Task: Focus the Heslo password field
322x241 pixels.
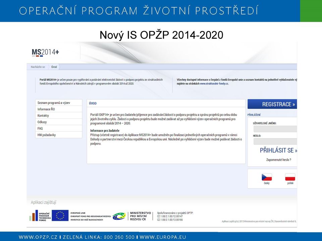Action: coord(275,142)
